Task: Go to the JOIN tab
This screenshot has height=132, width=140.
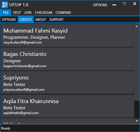Action: click(28, 13)
